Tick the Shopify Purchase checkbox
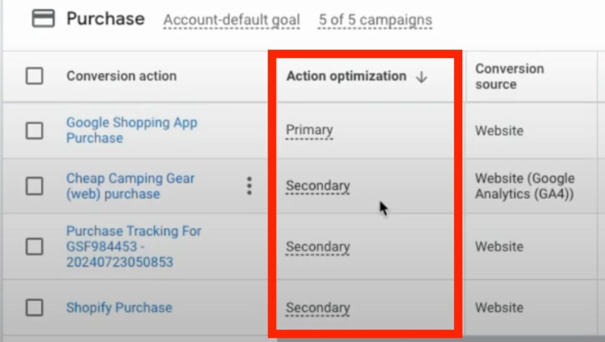The height and width of the screenshot is (342, 605). (x=34, y=307)
